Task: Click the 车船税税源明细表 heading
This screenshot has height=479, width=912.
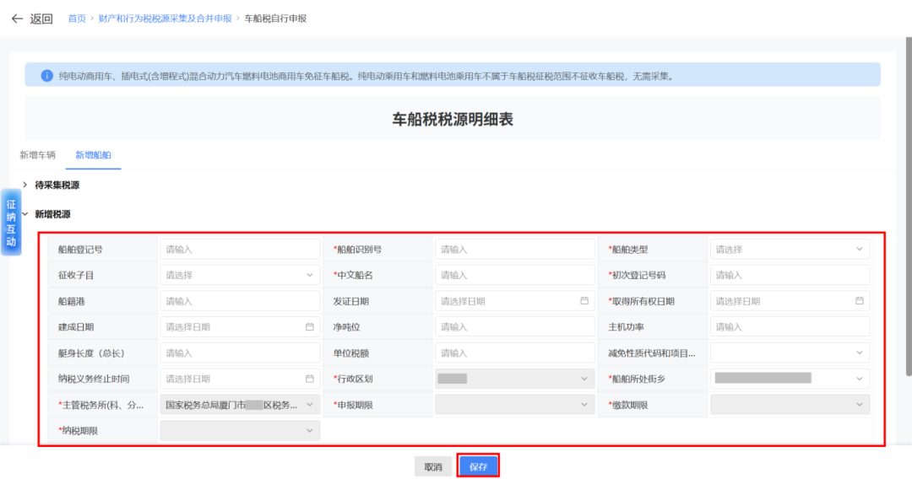Action: pyautogui.click(x=453, y=119)
